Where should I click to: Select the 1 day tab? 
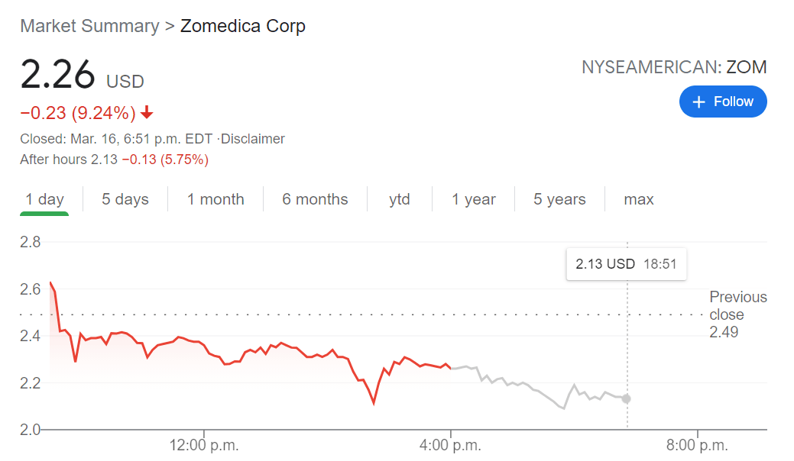tap(44, 199)
